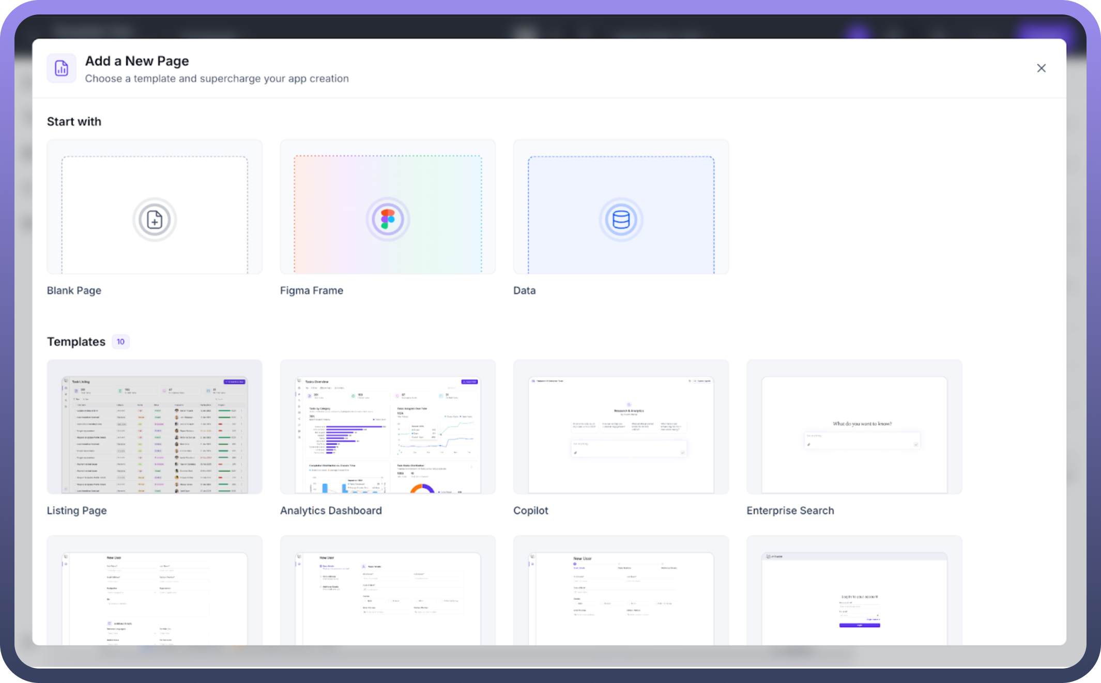Click the Templates count badge 10

coord(120,342)
